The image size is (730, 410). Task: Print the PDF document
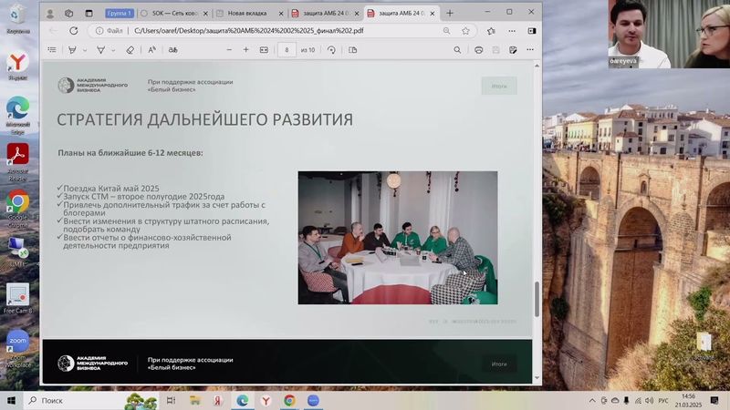478,50
